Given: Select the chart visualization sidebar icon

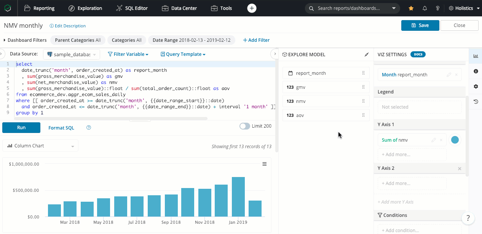Looking at the screenshot, I should click(476, 56).
